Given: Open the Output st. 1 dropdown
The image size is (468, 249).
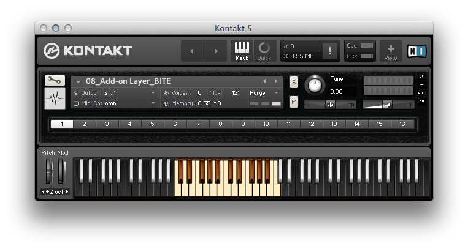Looking at the screenshot, I should point(117,93).
